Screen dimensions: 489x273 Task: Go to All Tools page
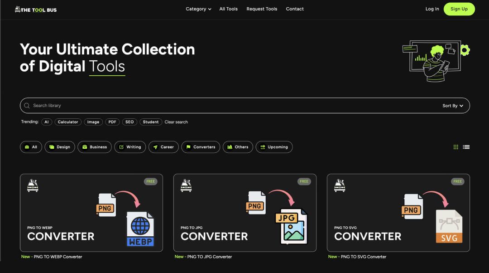click(x=228, y=9)
